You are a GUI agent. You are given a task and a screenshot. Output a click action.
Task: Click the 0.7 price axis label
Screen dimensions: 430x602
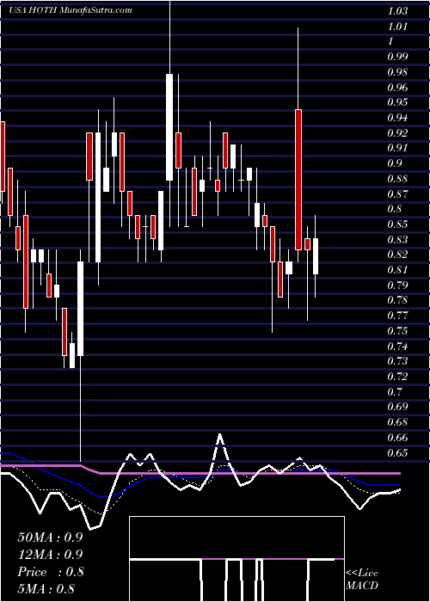coord(394,392)
